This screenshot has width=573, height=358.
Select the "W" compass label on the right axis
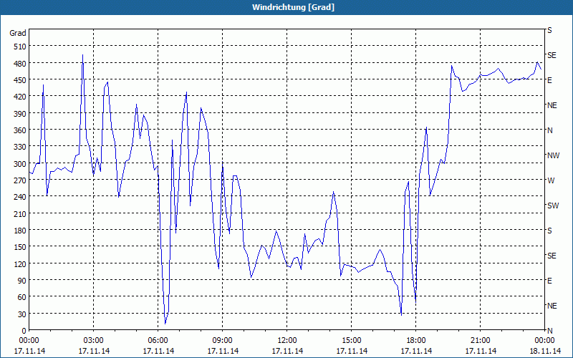(x=551, y=180)
